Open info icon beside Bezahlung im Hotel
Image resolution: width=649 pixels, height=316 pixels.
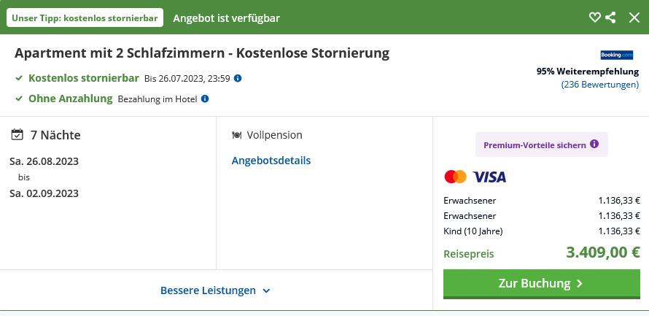205,99
